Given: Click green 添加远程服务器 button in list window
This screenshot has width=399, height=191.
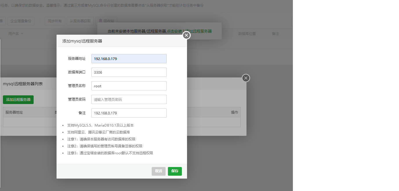Looking at the screenshot, I should (18, 99).
